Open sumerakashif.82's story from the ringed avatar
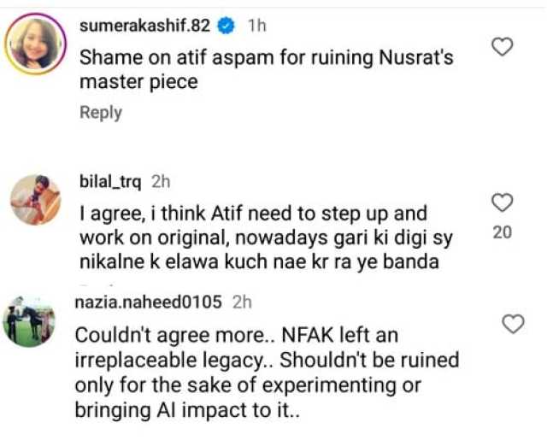Viewport: 547px width, 440px height. pyautogui.click(x=35, y=44)
